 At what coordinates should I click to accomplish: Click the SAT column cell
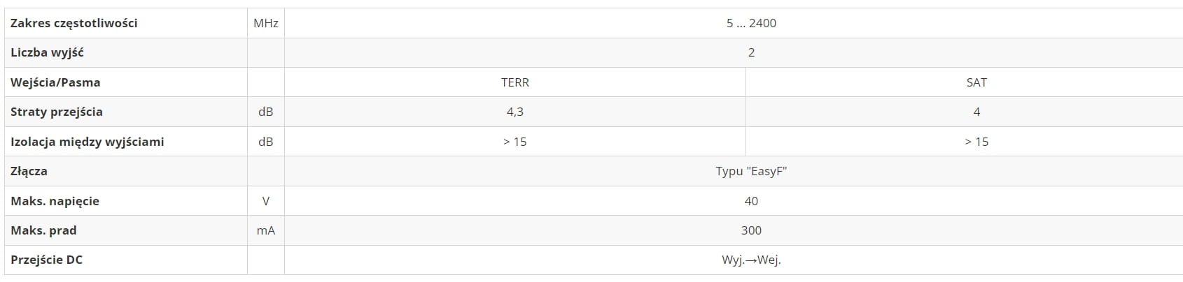point(976,82)
